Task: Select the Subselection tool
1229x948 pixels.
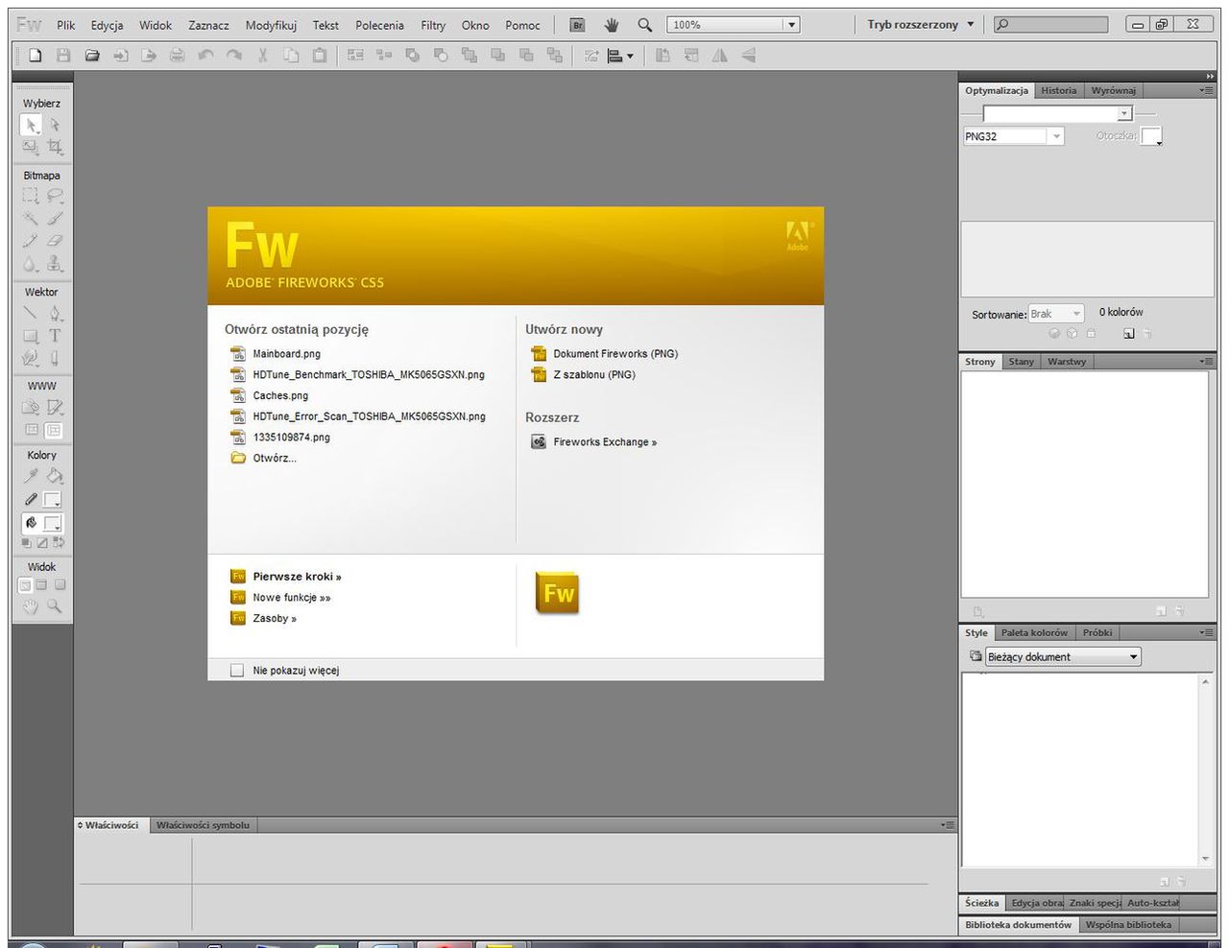Action: [x=55, y=125]
